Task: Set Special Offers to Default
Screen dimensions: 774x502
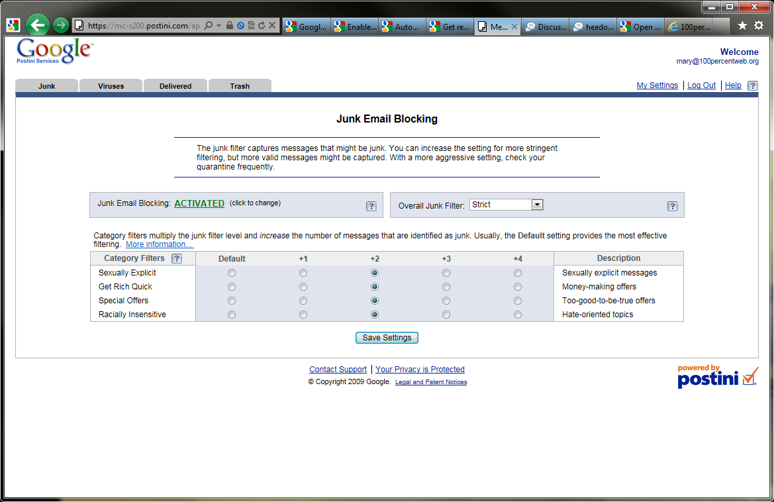Action: 232,301
